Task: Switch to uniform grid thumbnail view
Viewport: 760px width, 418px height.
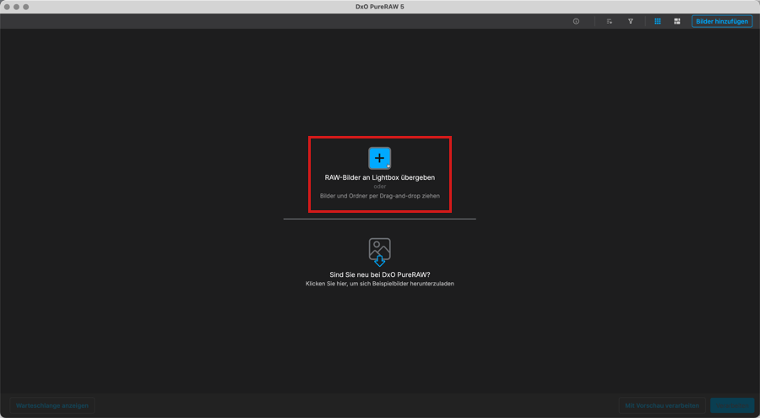Action: point(658,21)
